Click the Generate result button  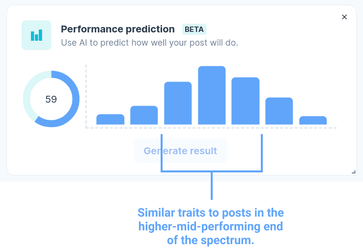pyautogui.click(x=180, y=151)
